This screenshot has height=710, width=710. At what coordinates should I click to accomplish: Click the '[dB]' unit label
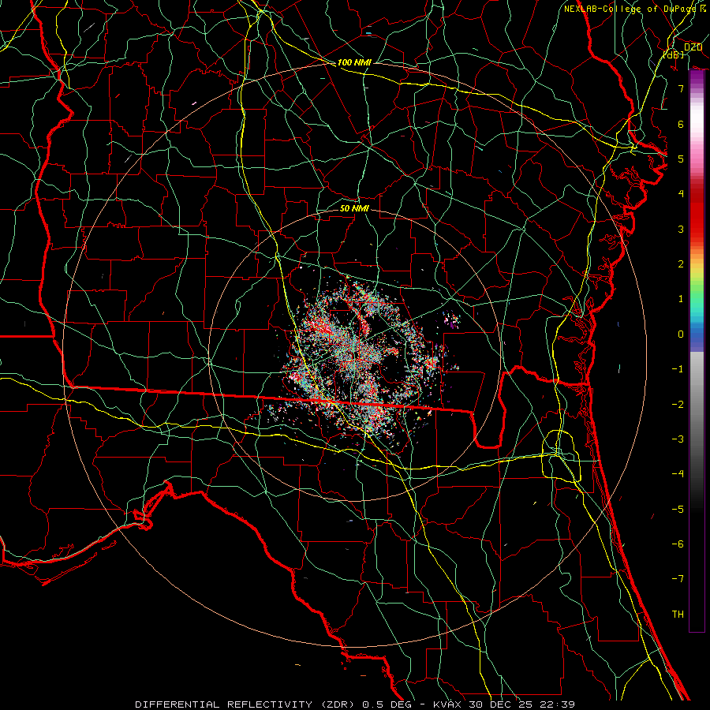674,54
